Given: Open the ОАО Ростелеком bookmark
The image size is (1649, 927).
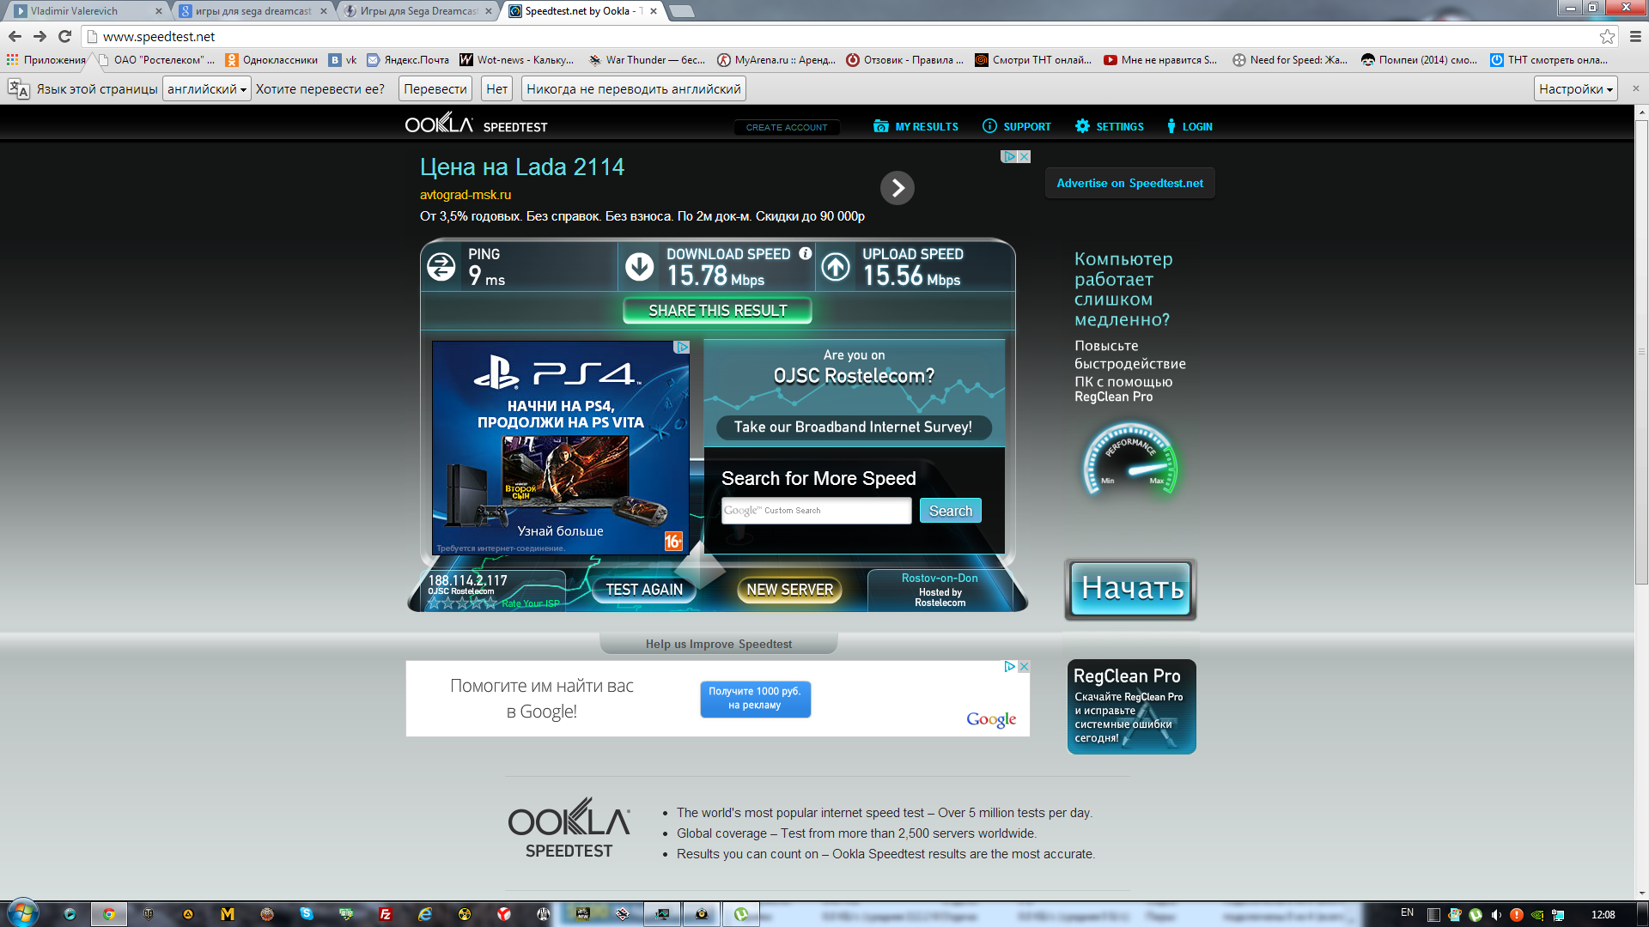Looking at the screenshot, I should tap(156, 60).
